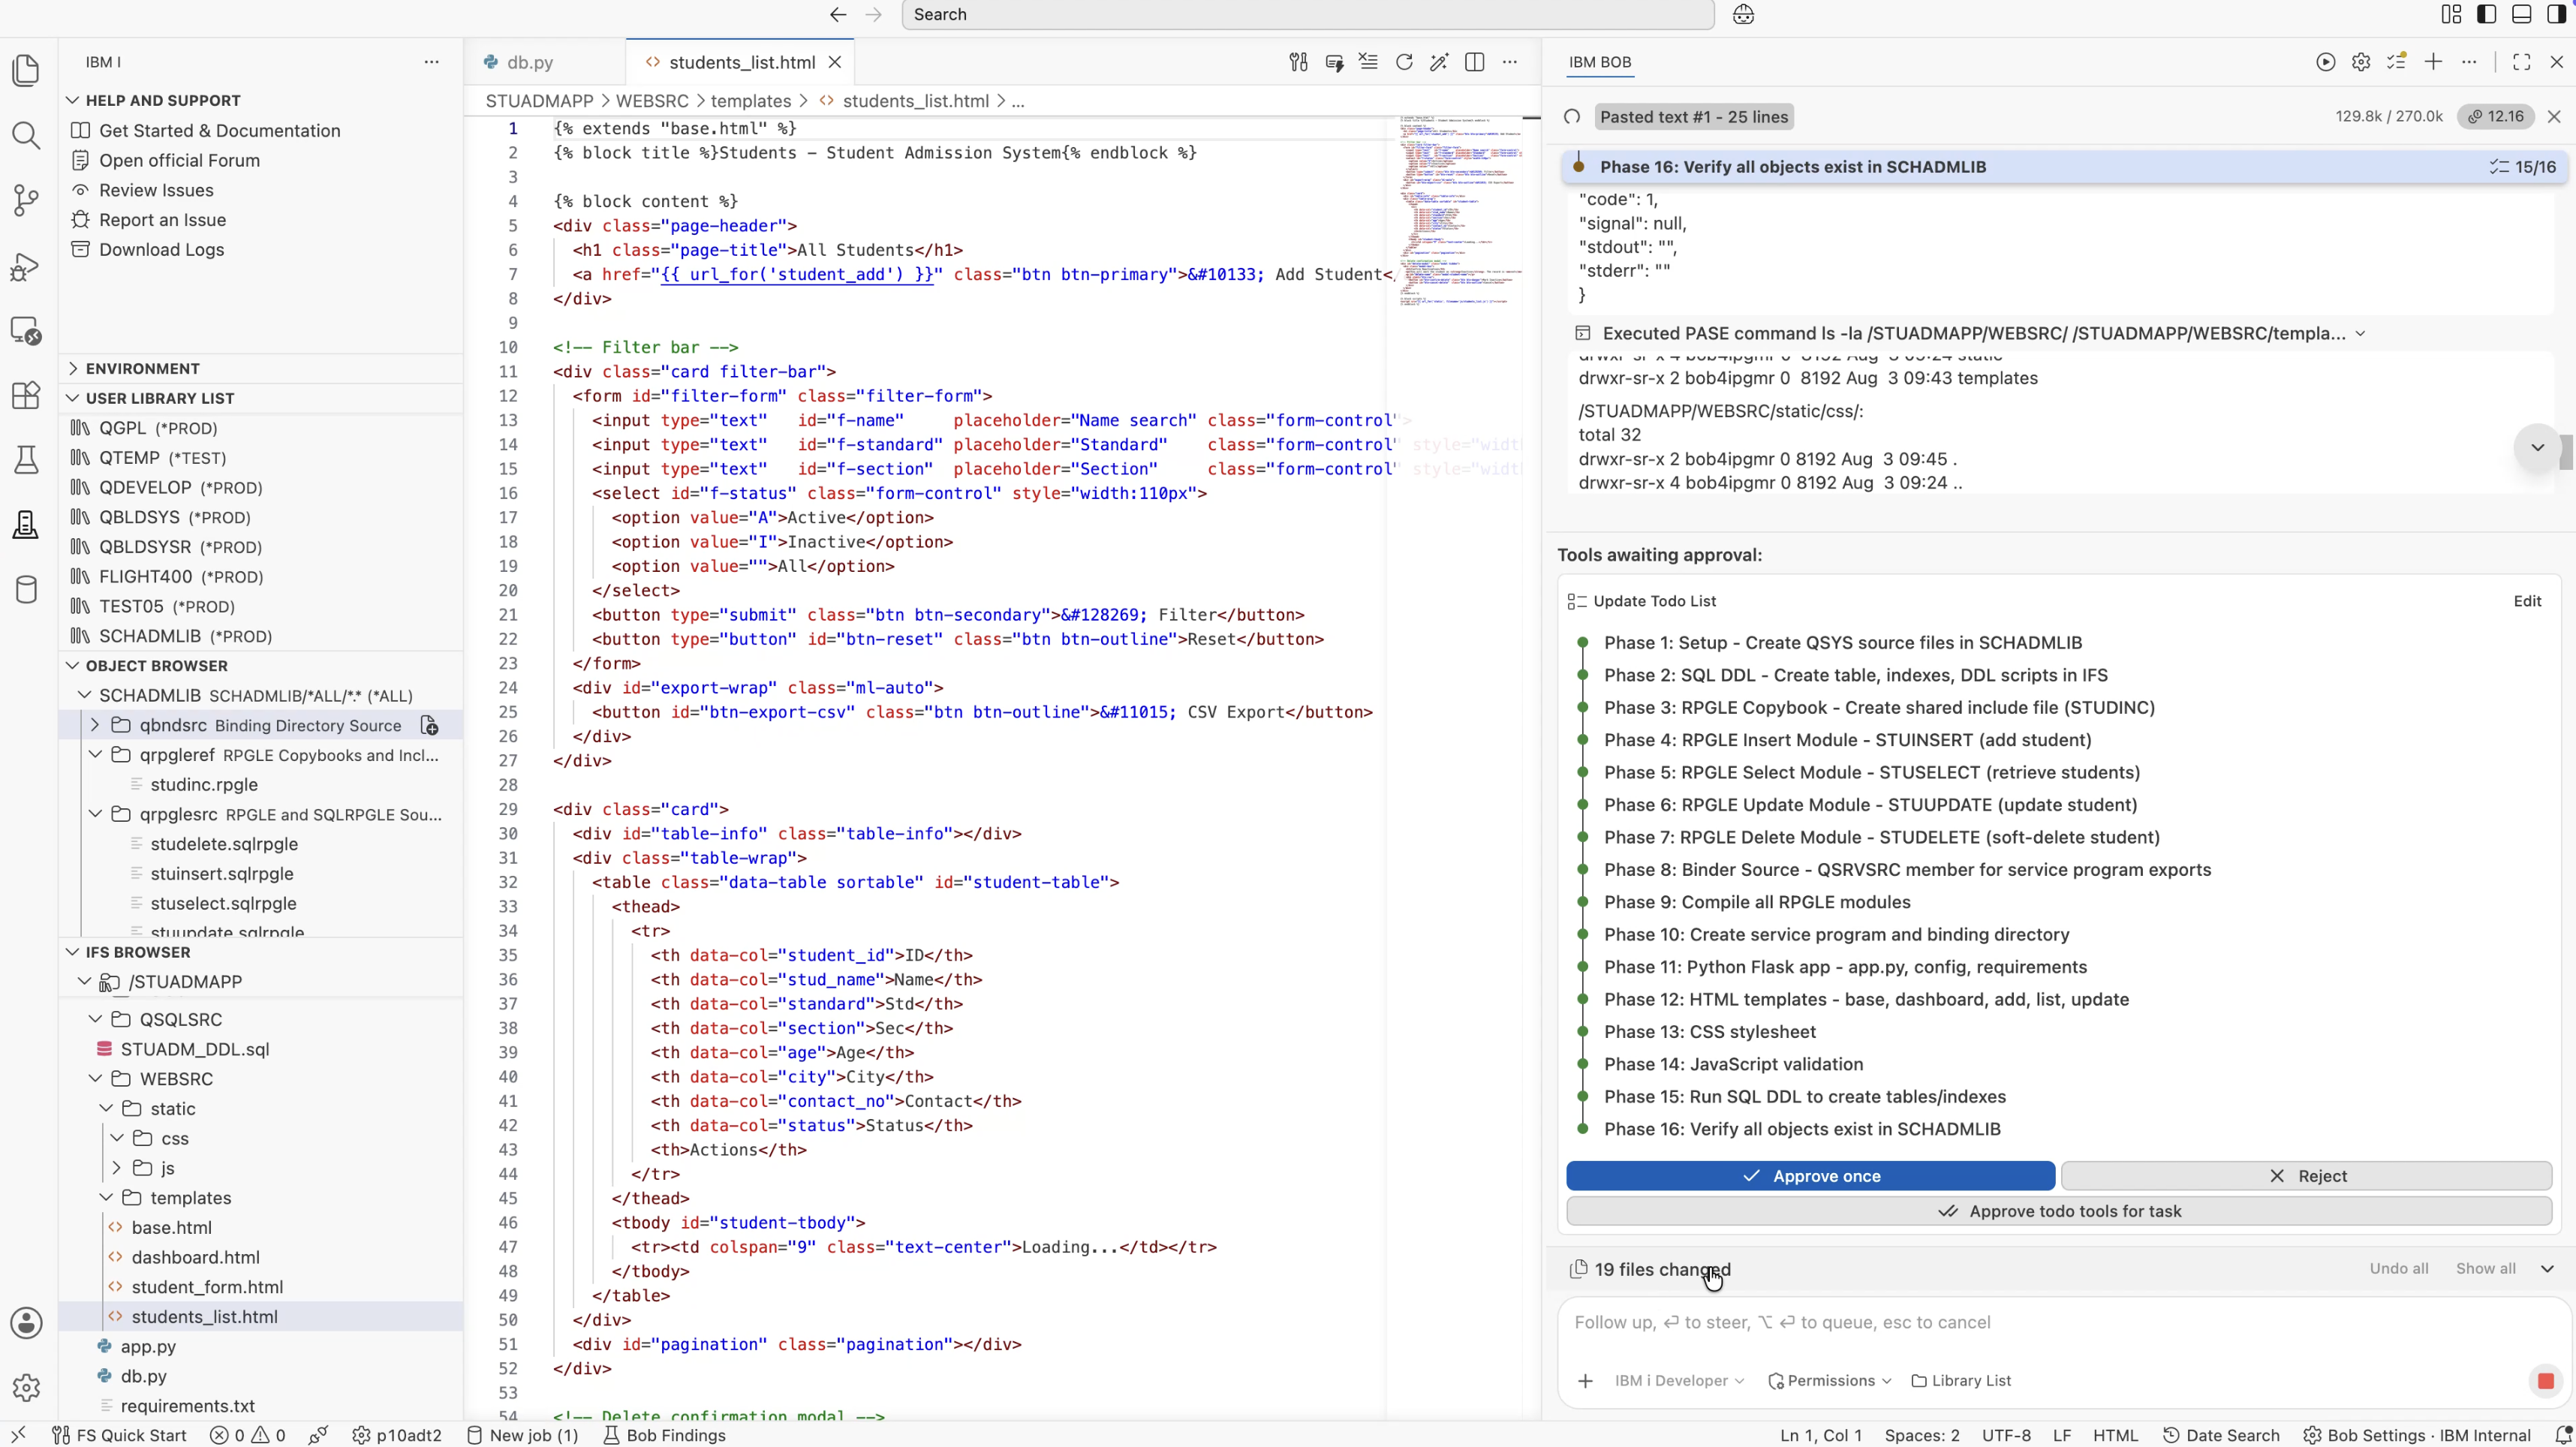
Task: Open customize layout icon
Action: click(2452, 14)
